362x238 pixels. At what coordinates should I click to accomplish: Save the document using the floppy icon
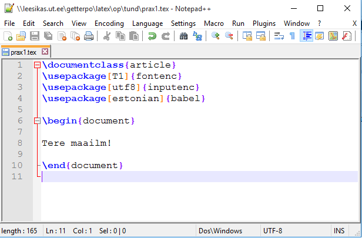click(x=35, y=36)
